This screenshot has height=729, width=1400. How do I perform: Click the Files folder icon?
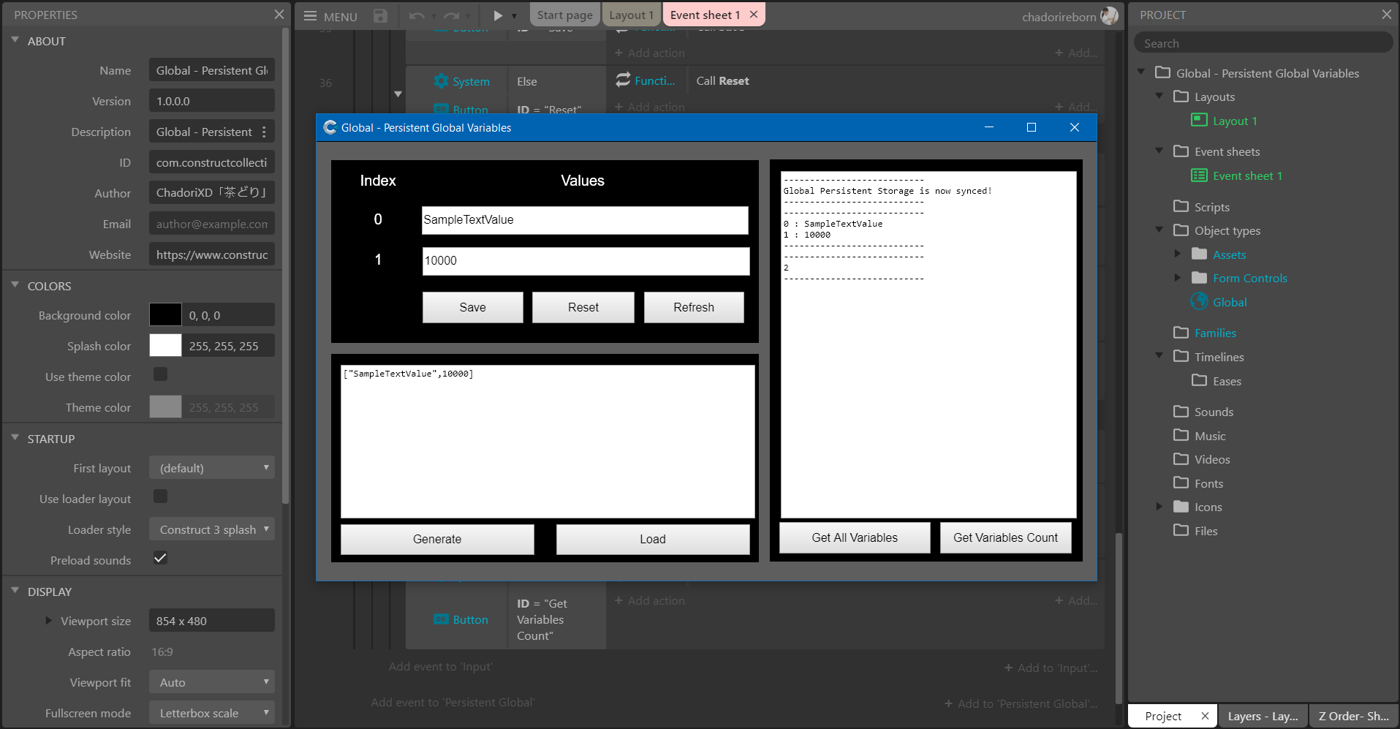1181,530
